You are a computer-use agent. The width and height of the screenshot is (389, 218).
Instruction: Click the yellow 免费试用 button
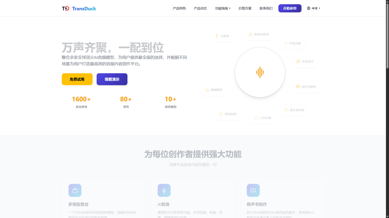click(77, 79)
